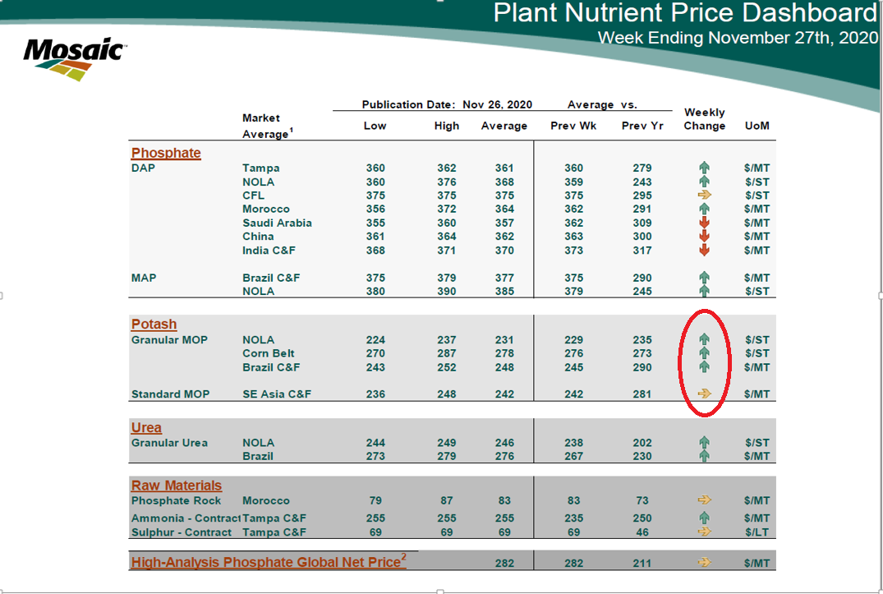This screenshot has width=883, height=594.
Task: Click the sideways arrow in SE Asia C&F row
Action: click(x=704, y=394)
